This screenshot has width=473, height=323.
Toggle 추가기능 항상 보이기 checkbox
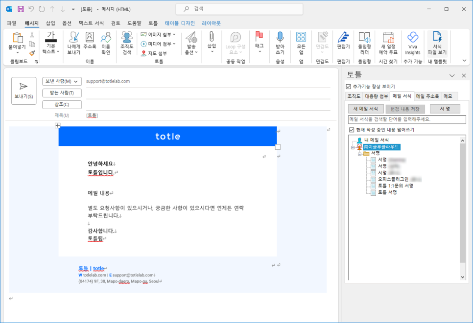[x=349, y=87]
